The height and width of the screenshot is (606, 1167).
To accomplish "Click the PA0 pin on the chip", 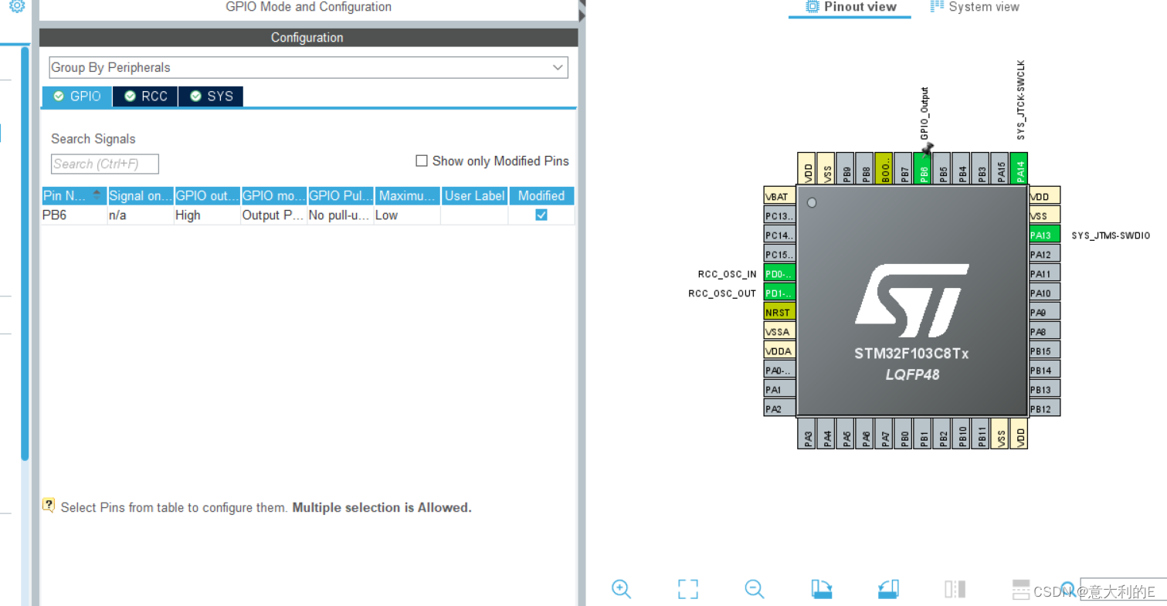I will tap(779, 370).
